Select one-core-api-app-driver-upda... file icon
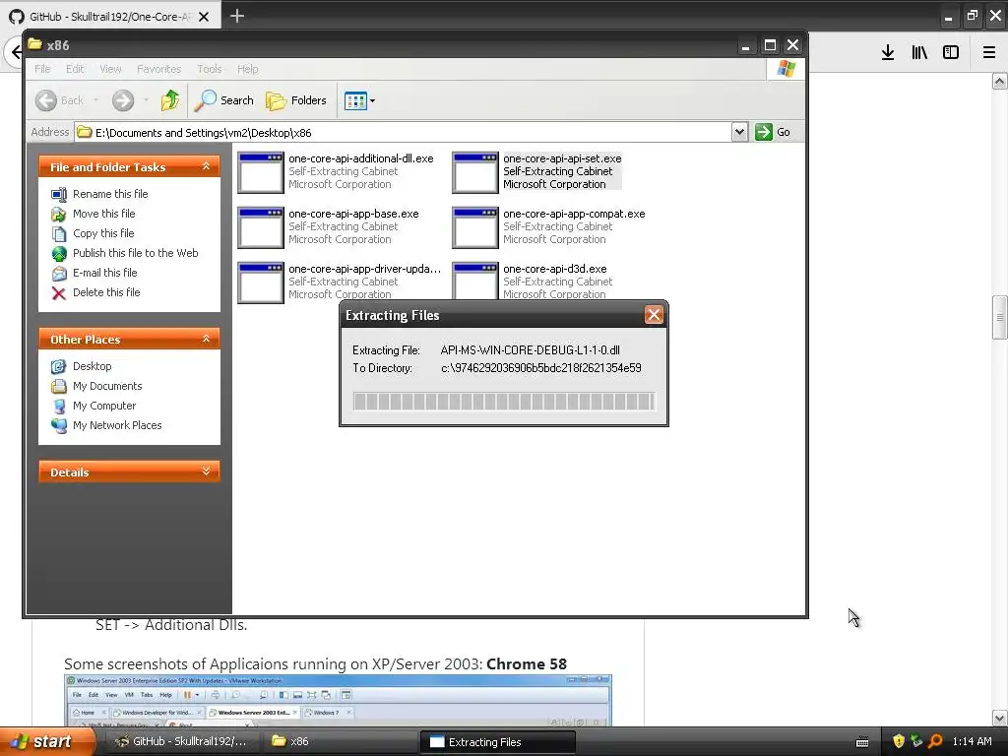Viewport: 1008px width, 756px height. pyautogui.click(x=260, y=283)
